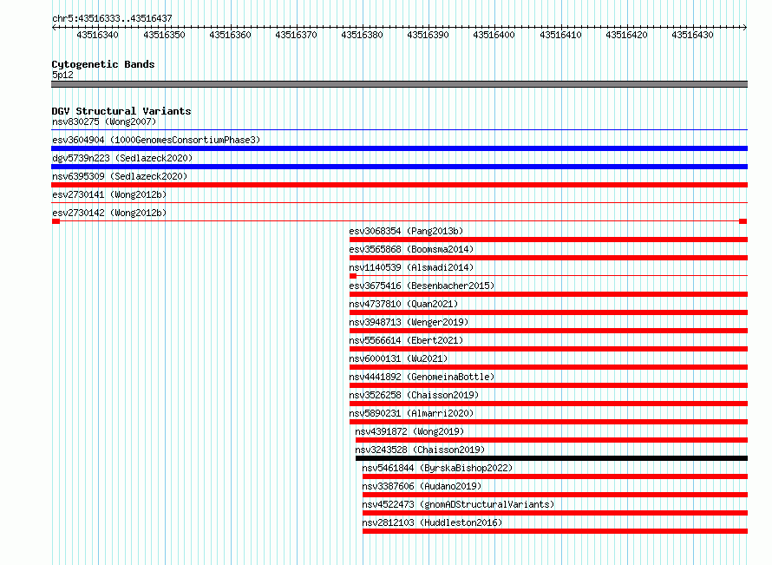
Task: Select dgv5739n223 (Sedlazeck2020) variant label
Action: (x=122, y=158)
